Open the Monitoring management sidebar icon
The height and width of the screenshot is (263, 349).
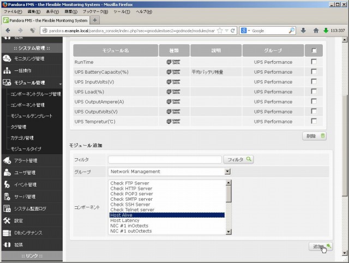7,58
